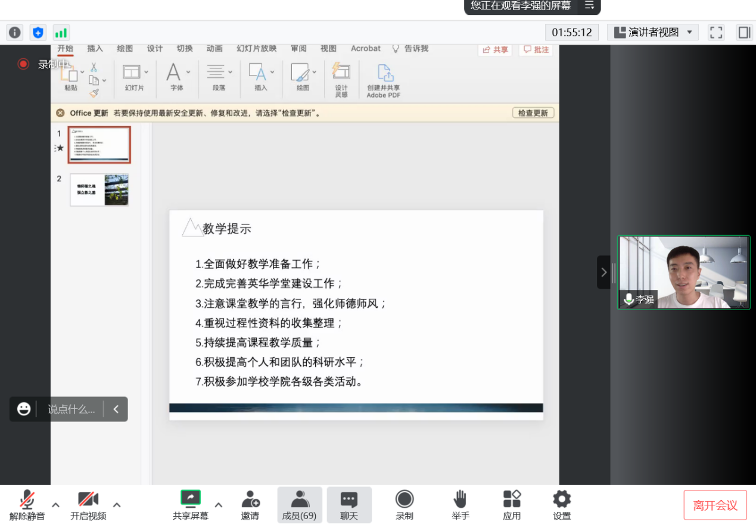Screen dimensions: 756x525
Task: Expand audio options arrow beside mute
Action: [55, 505]
